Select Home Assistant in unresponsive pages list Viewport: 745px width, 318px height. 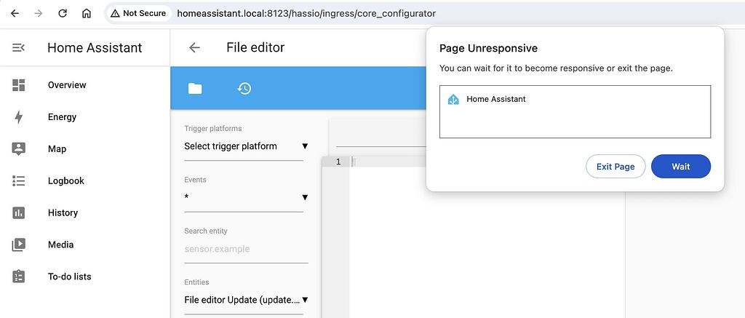[495, 99]
